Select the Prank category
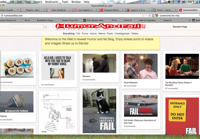200x139 pixels. [110, 33]
